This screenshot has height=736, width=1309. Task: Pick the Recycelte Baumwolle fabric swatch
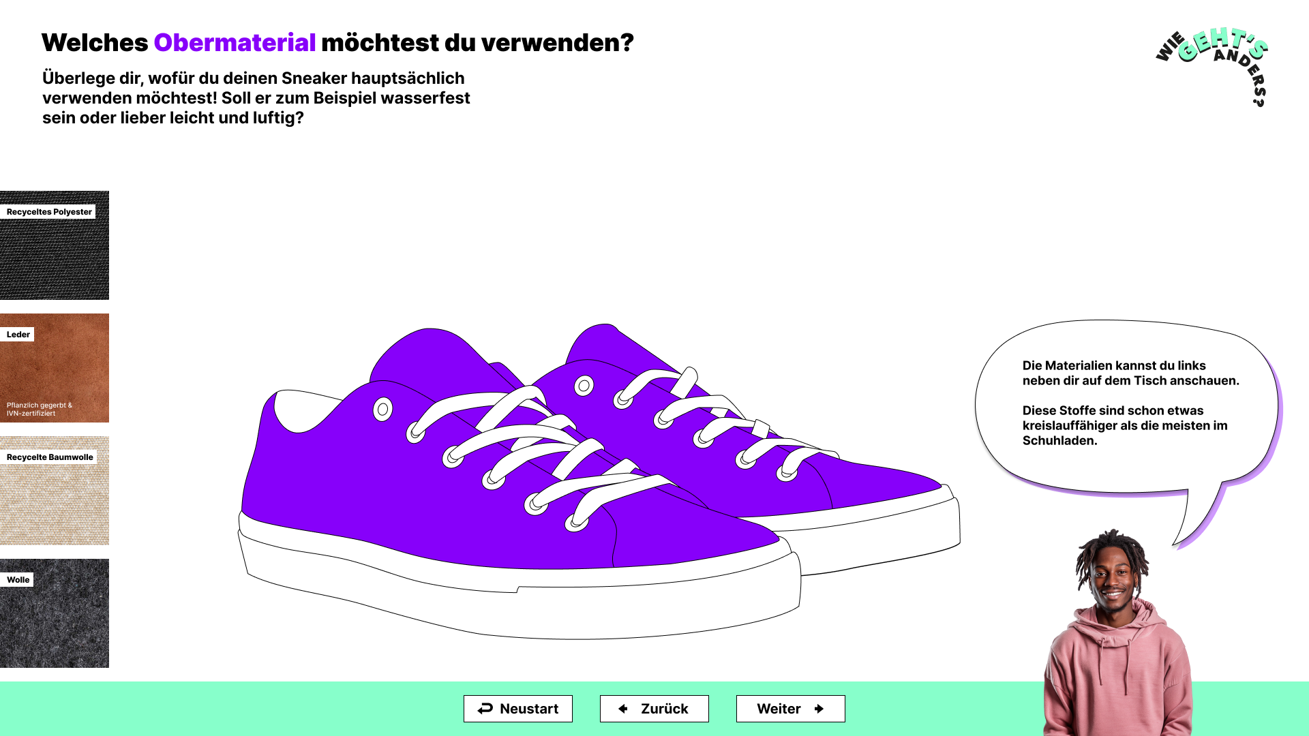pos(55,491)
